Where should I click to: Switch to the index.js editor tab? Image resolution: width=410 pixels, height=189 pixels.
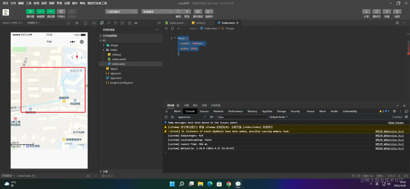(x=201, y=23)
